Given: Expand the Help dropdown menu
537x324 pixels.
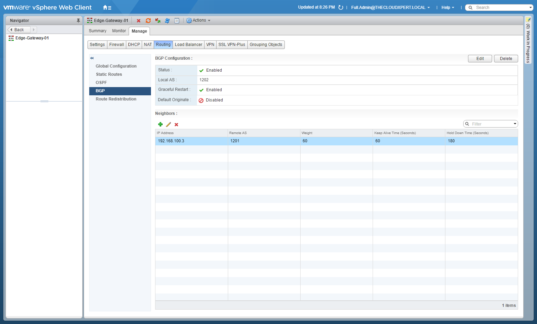Looking at the screenshot, I should 447,8.
